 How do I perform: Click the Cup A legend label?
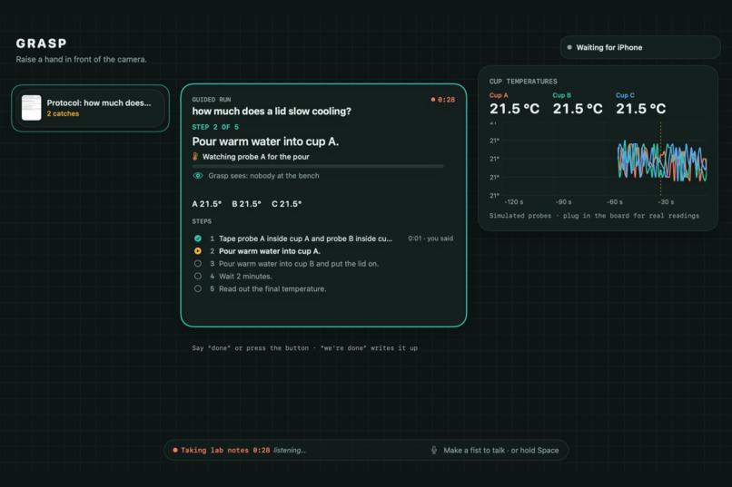point(499,95)
